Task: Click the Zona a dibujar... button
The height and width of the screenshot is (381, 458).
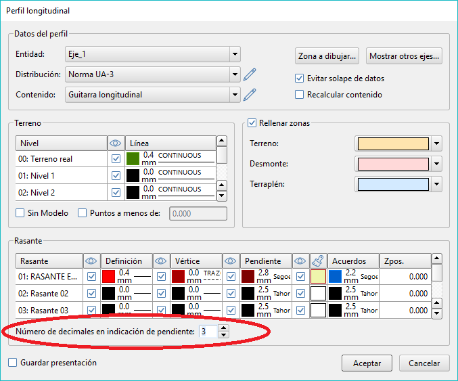Action: pyautogui.click(x=327, y=55)
